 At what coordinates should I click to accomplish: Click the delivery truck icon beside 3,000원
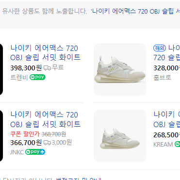tap(47, 143)
